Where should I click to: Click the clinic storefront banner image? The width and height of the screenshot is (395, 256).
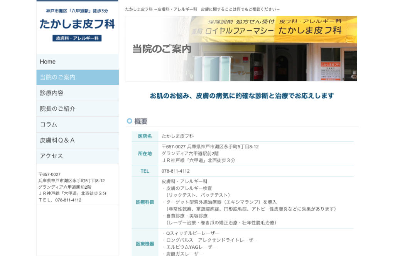(241, 49)
